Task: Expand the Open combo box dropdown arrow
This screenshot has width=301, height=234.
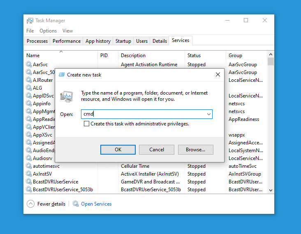Action: pyautogui.click(x=208, y=114)
